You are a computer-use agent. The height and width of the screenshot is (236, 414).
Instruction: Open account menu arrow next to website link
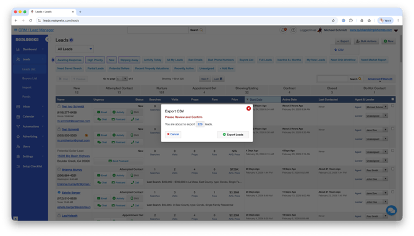tap(396, 30)
